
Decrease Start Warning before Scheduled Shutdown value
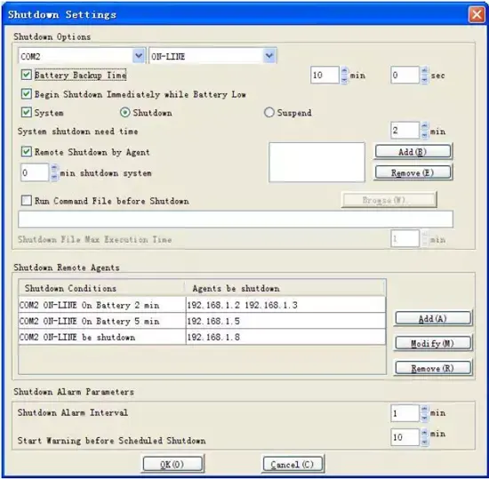tap(424, 442)
